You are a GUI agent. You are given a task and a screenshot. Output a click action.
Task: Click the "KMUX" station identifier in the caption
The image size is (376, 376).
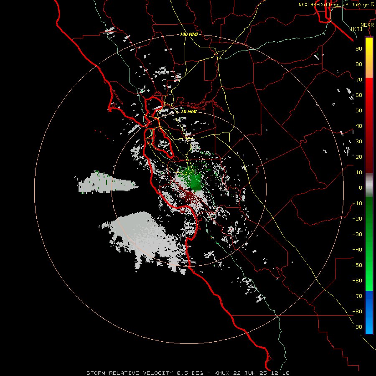tap(222, 373)
